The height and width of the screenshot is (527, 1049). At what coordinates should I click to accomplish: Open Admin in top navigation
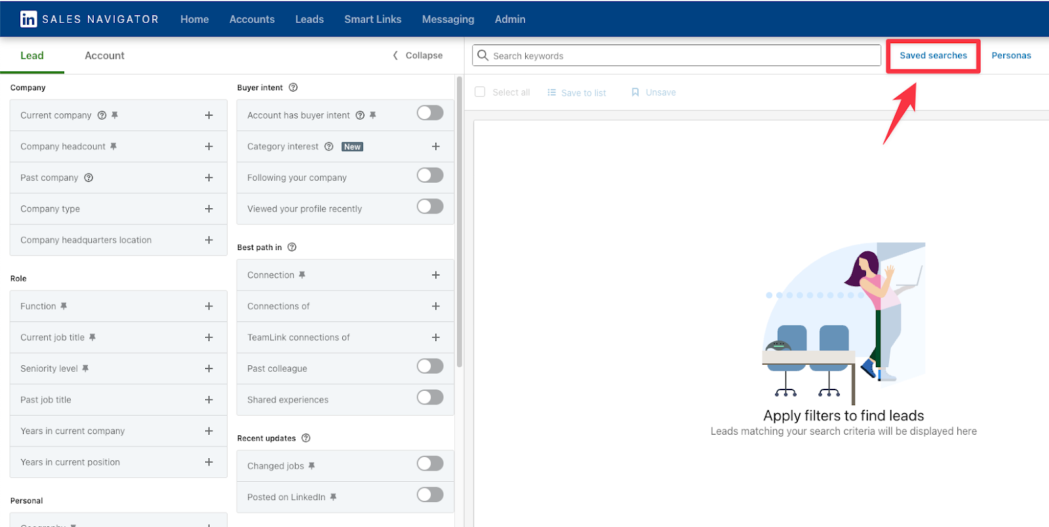point(510,20)
